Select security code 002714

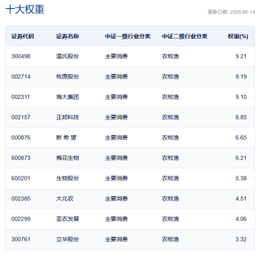21,77
